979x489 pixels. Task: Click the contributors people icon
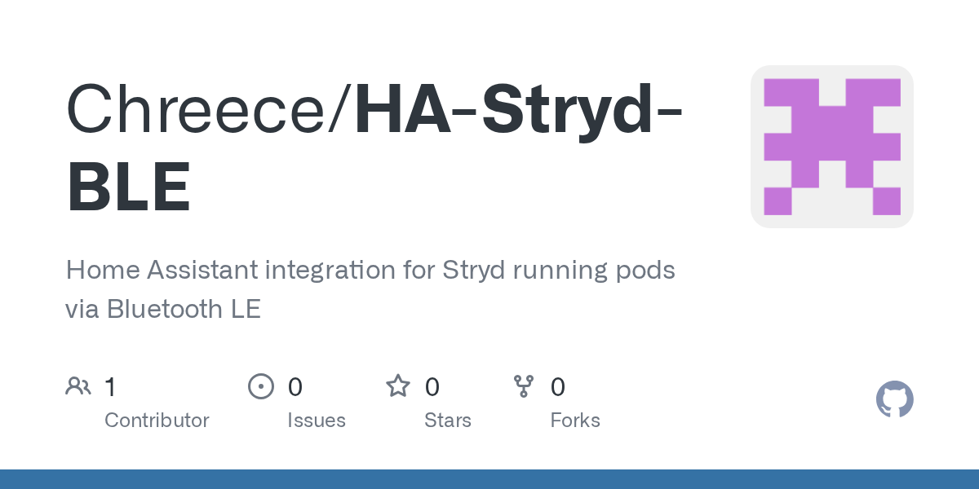tap(78, 386)
